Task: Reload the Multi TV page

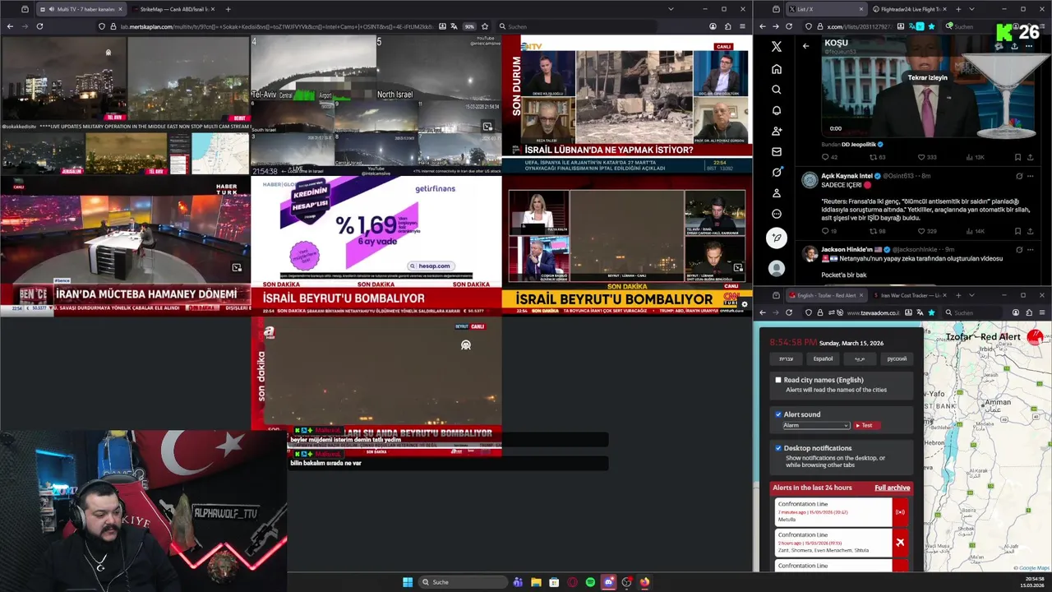Action: (39, 26)
